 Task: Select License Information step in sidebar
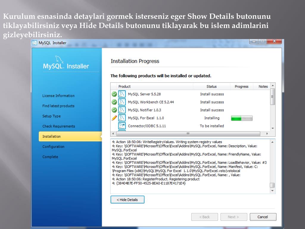click(58, 96)
